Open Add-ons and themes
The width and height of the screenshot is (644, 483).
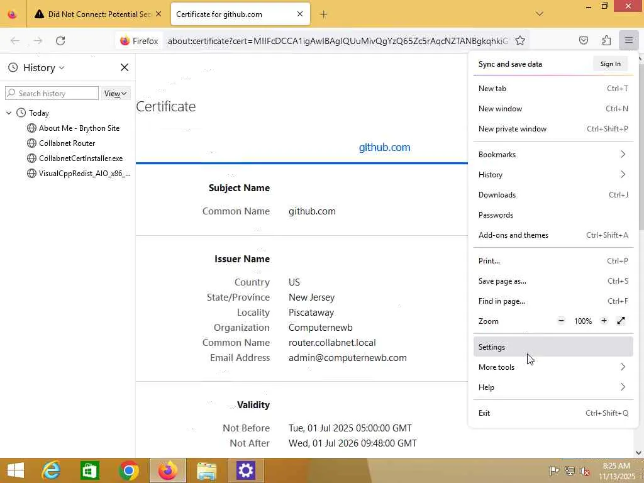[553, 235]
